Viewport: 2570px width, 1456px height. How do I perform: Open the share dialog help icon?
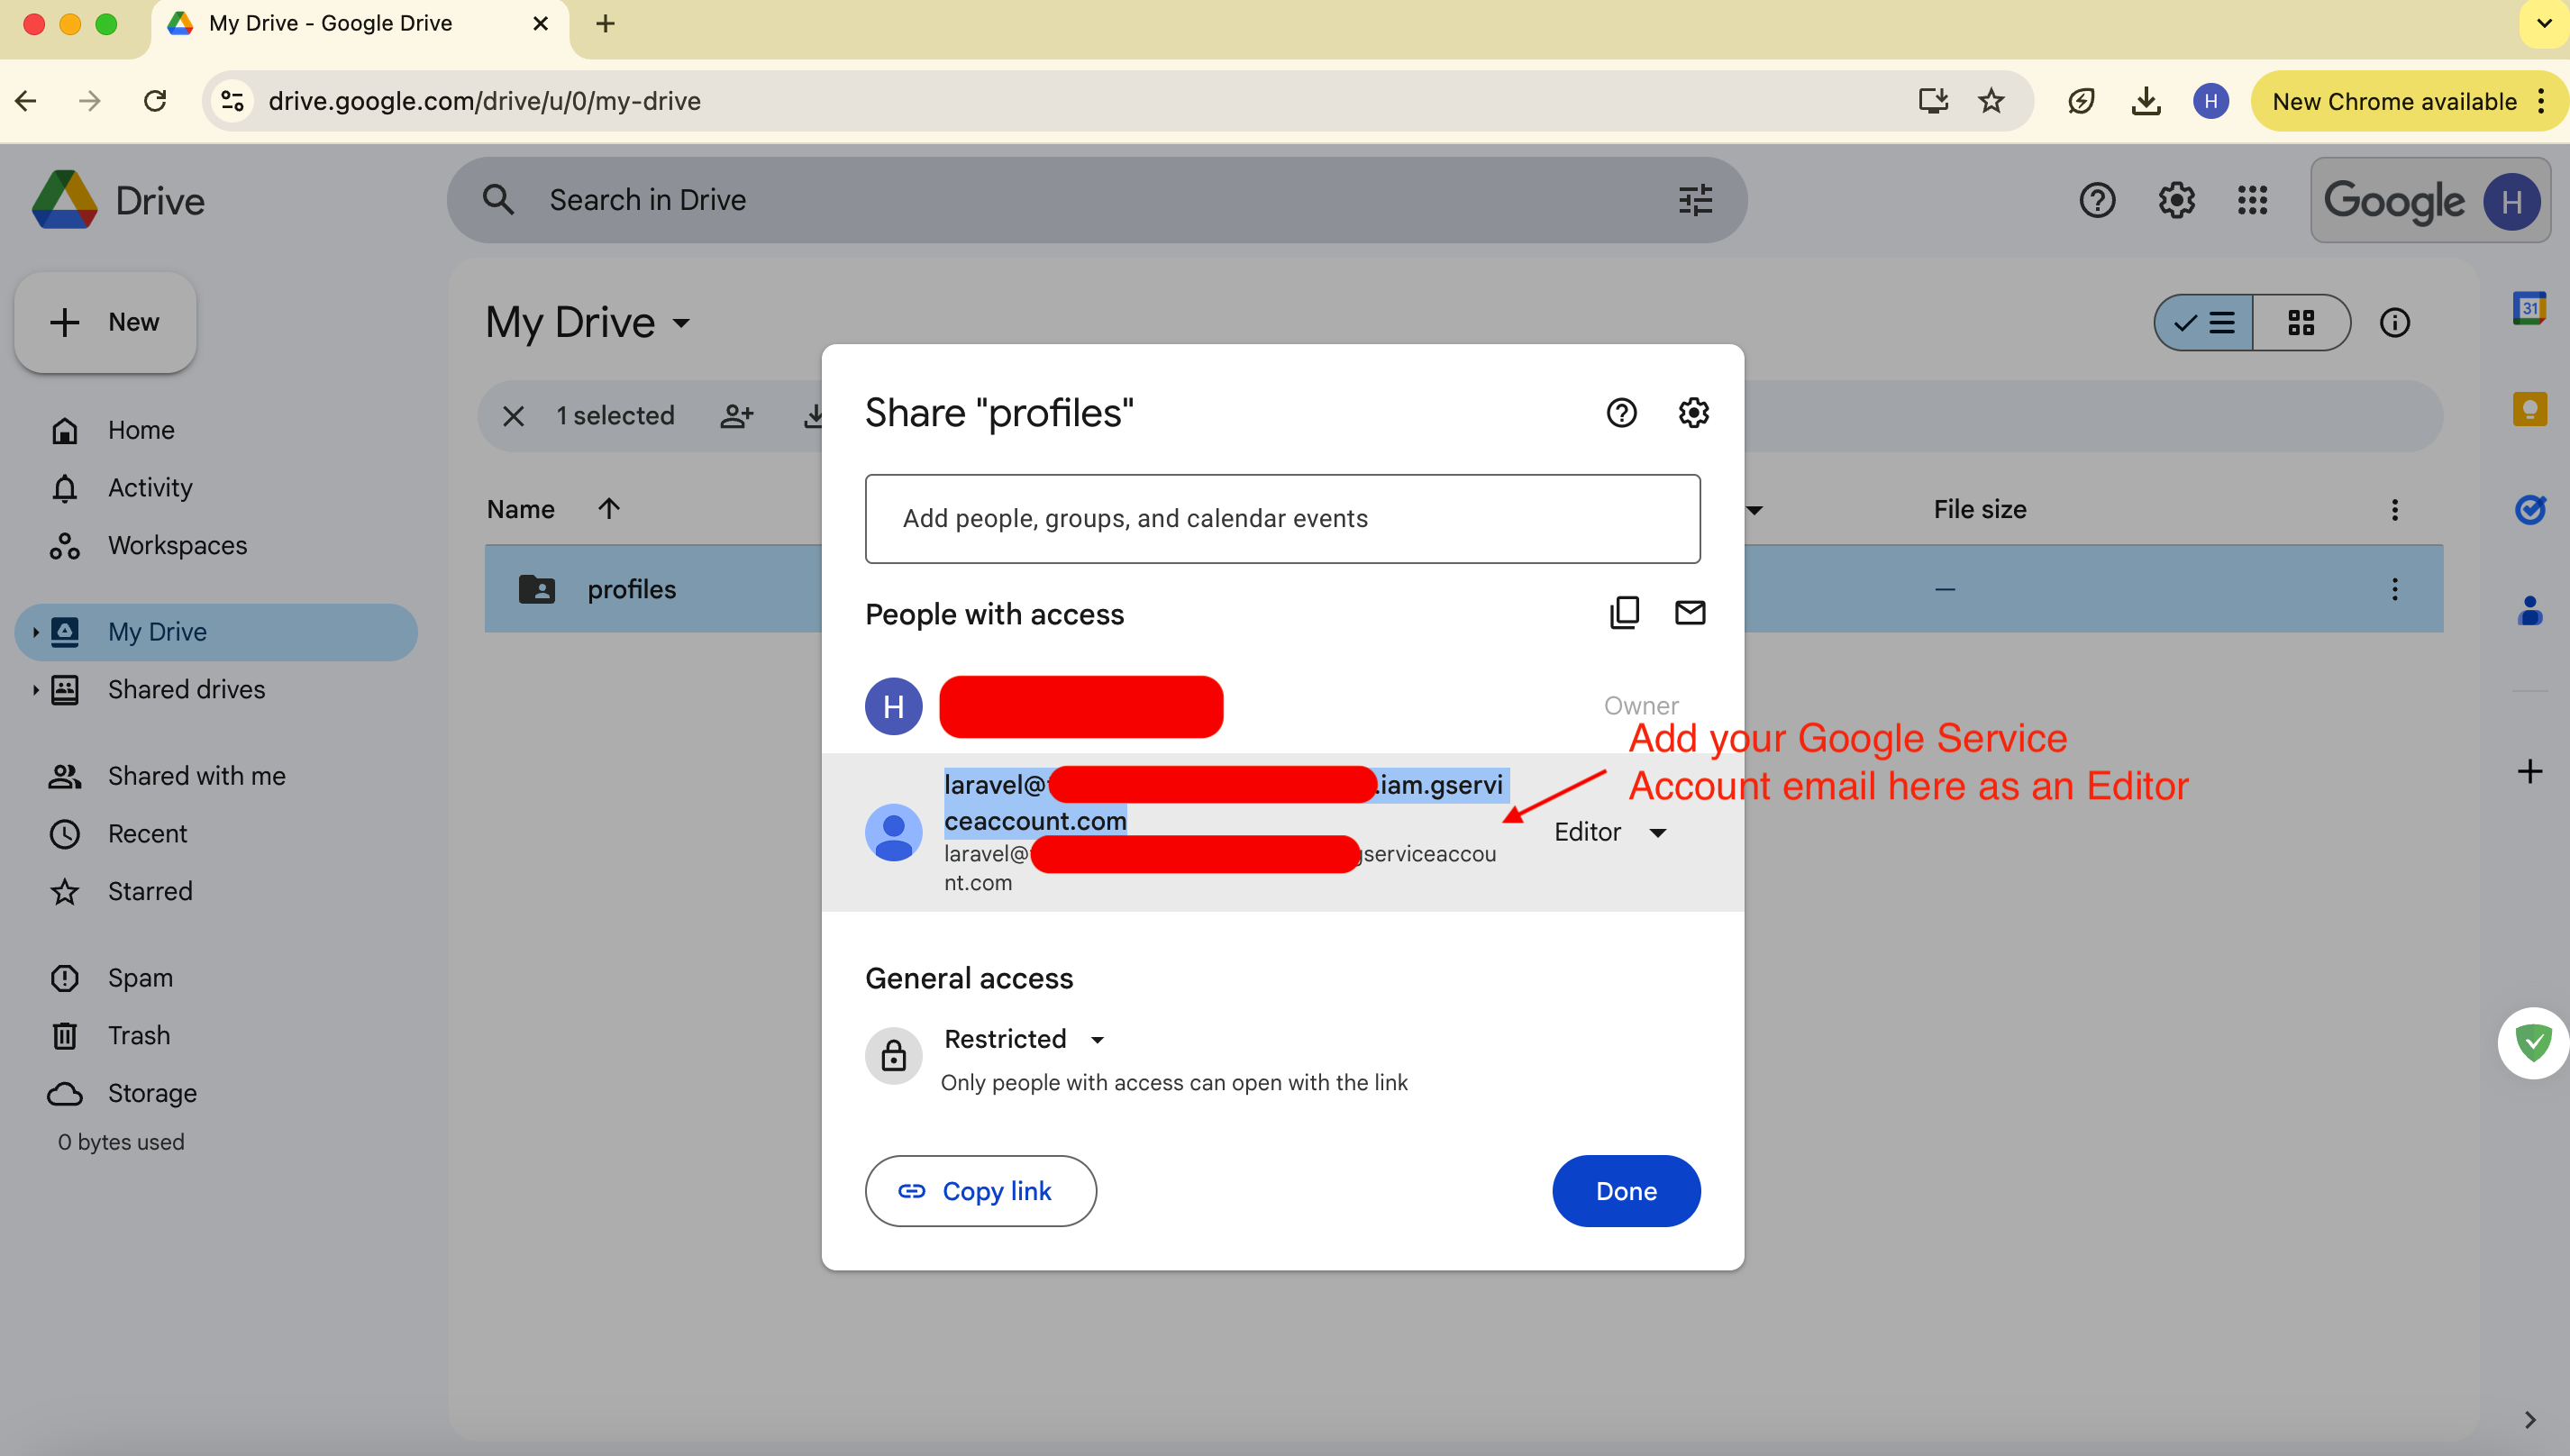coord(1621,412)
